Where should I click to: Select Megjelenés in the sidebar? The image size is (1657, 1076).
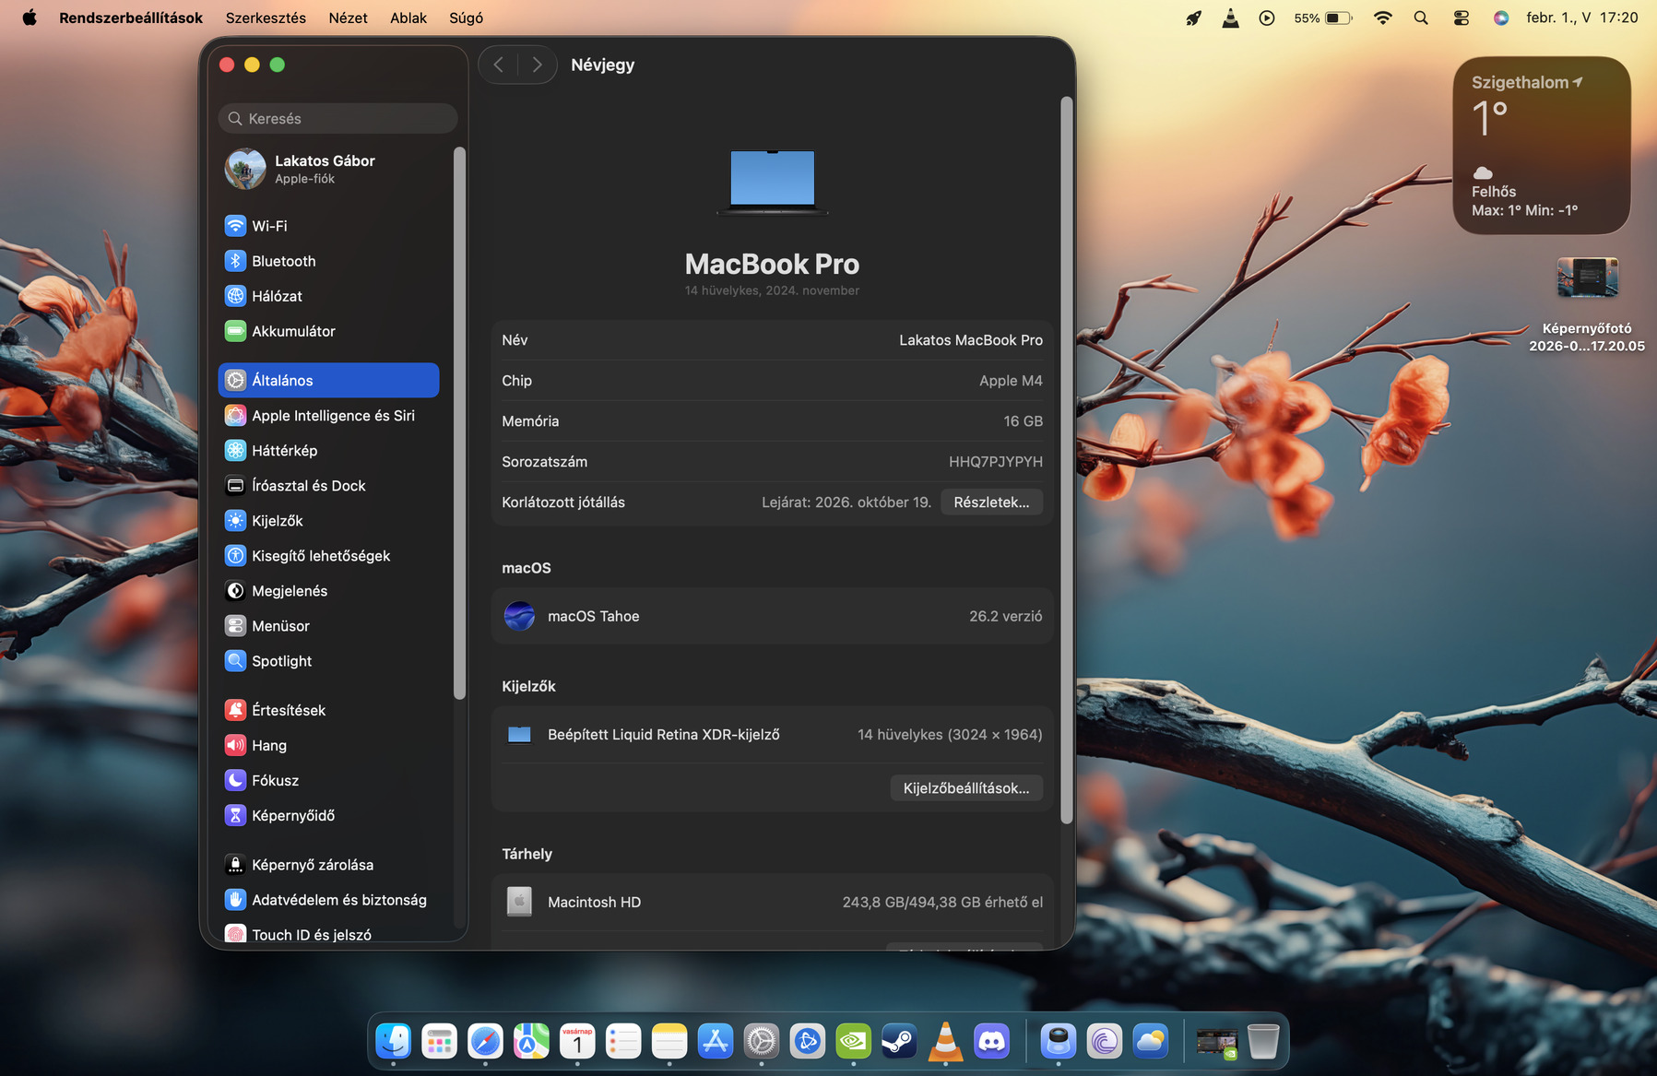328,591
